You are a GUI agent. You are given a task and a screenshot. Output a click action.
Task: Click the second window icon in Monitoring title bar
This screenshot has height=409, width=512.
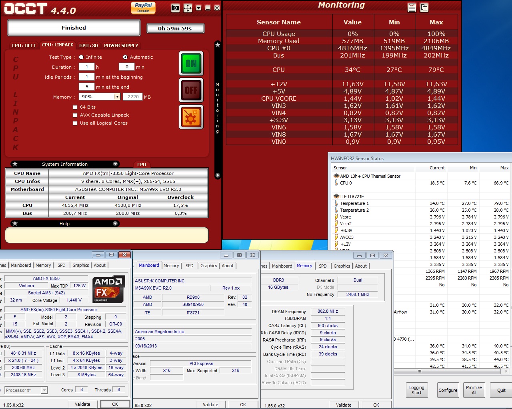[x=424, y=8]
